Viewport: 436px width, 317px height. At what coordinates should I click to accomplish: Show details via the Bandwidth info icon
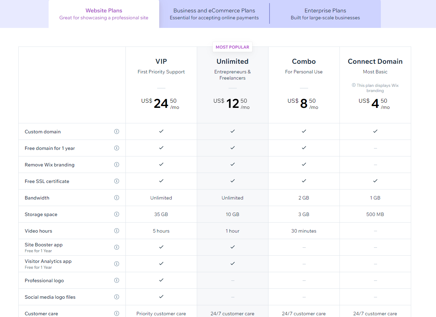coord(117,197)
